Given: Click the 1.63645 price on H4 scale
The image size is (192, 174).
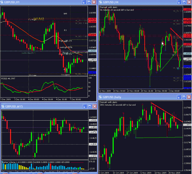Looking at the screenshot, I should click(188, 74).
